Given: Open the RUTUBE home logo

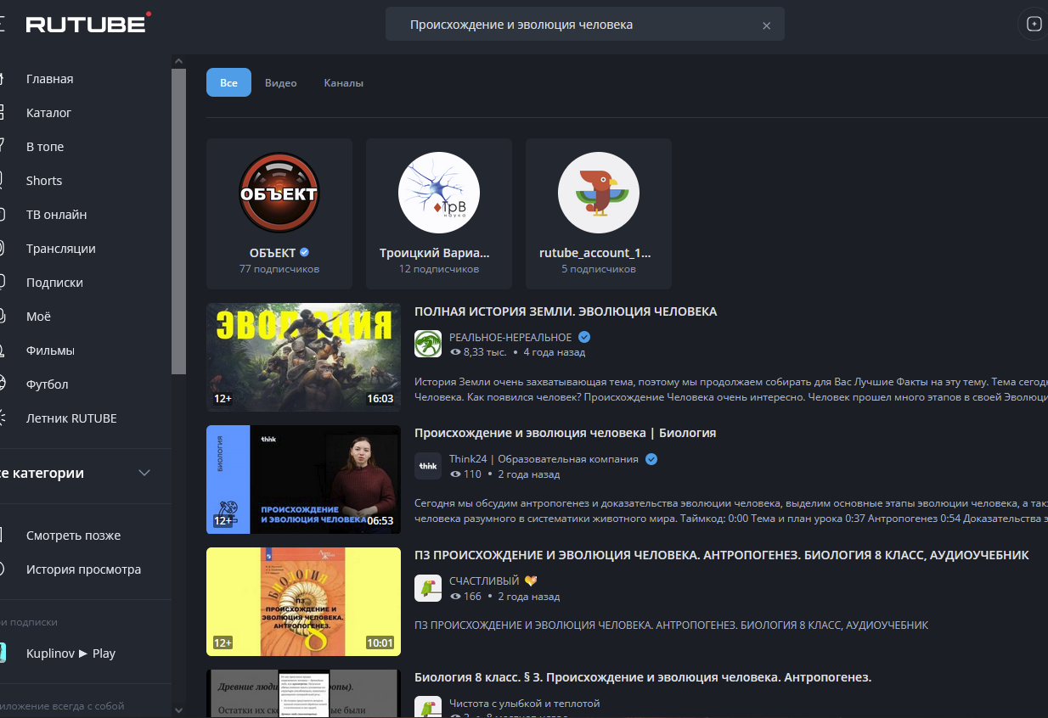Looking at the screenshot, I should [88, 23].
